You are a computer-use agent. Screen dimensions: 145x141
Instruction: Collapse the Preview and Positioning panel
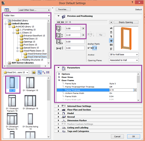coord(59,16)
